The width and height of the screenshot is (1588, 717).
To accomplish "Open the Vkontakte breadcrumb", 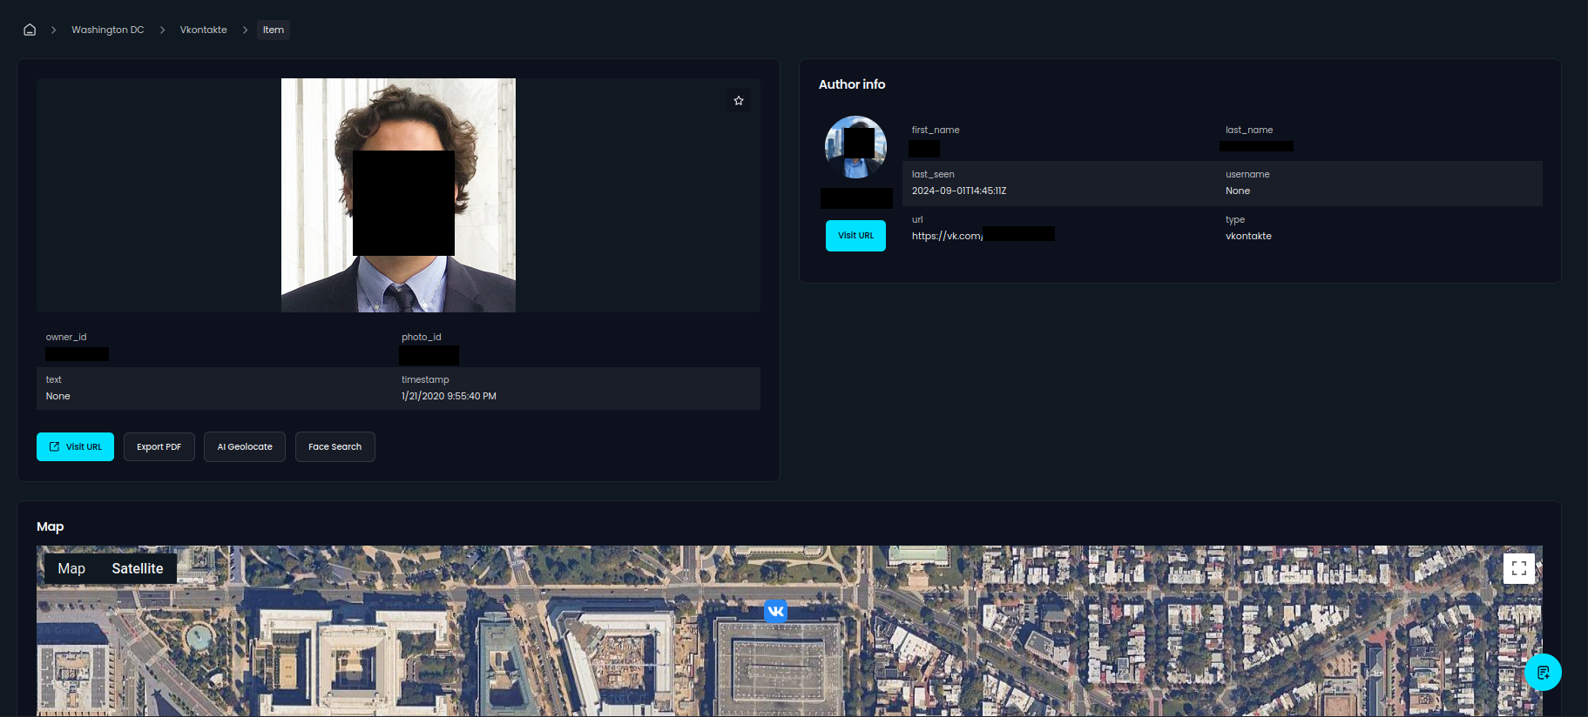I will pos(204,30).
